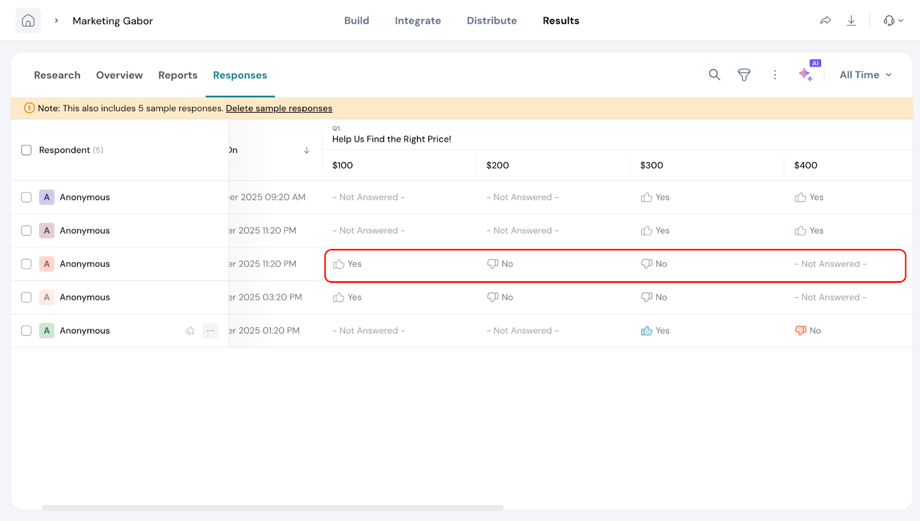The image size is (920, 521).
Task: Click the home icon in the header
Action: (x=28, y=21)
